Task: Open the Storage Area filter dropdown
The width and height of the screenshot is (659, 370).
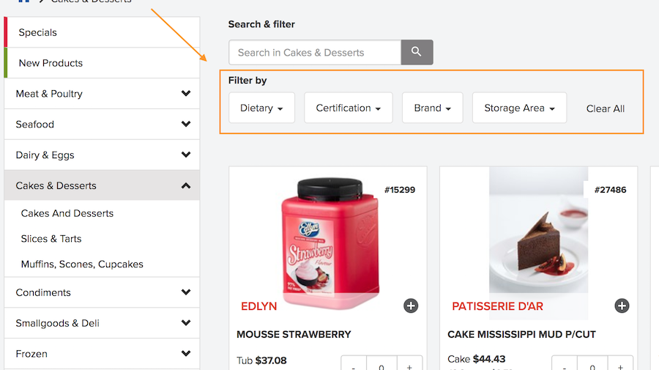Action: [x=519, y=108]
